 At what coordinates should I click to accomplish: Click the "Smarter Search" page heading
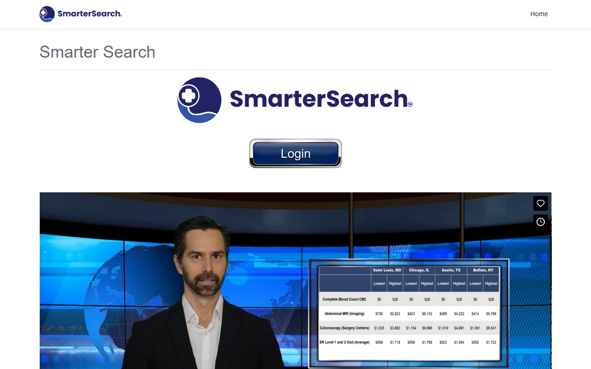point(97,52)
